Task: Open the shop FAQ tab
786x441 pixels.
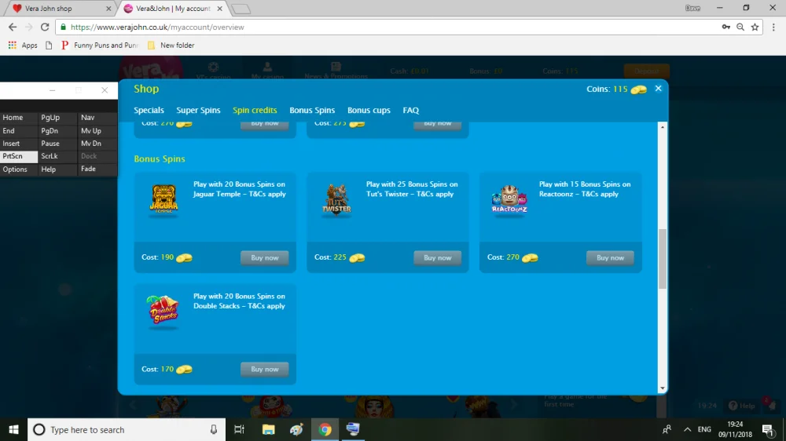Action: point(410,110)
